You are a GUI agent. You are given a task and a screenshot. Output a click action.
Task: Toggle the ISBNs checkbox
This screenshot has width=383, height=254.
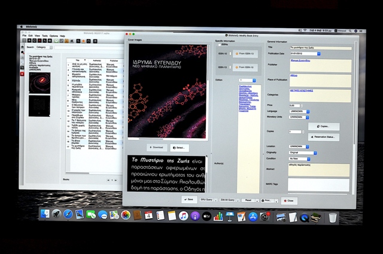coord(218,44)
